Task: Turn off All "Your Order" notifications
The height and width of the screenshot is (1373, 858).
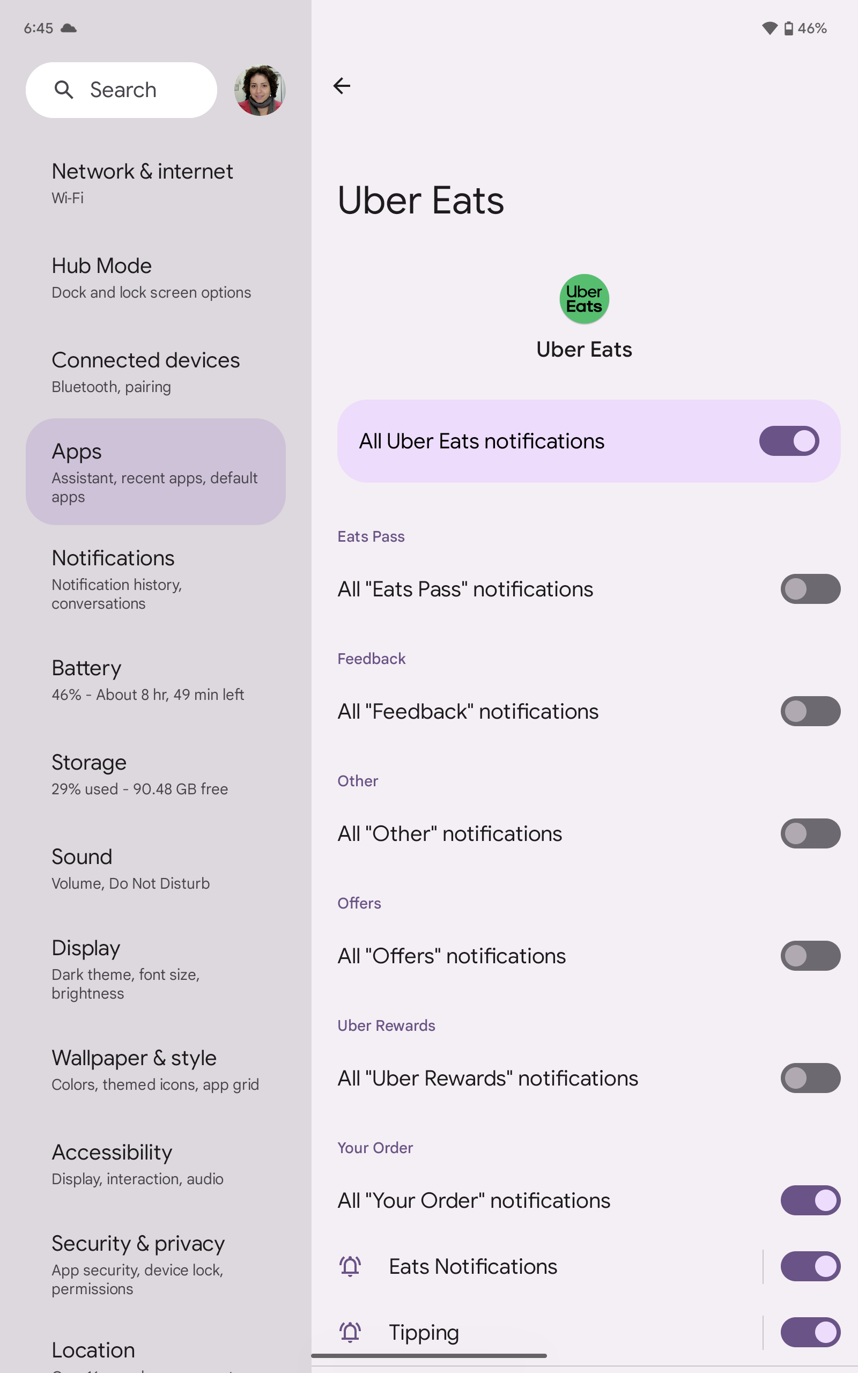Action: point(810,1200)
